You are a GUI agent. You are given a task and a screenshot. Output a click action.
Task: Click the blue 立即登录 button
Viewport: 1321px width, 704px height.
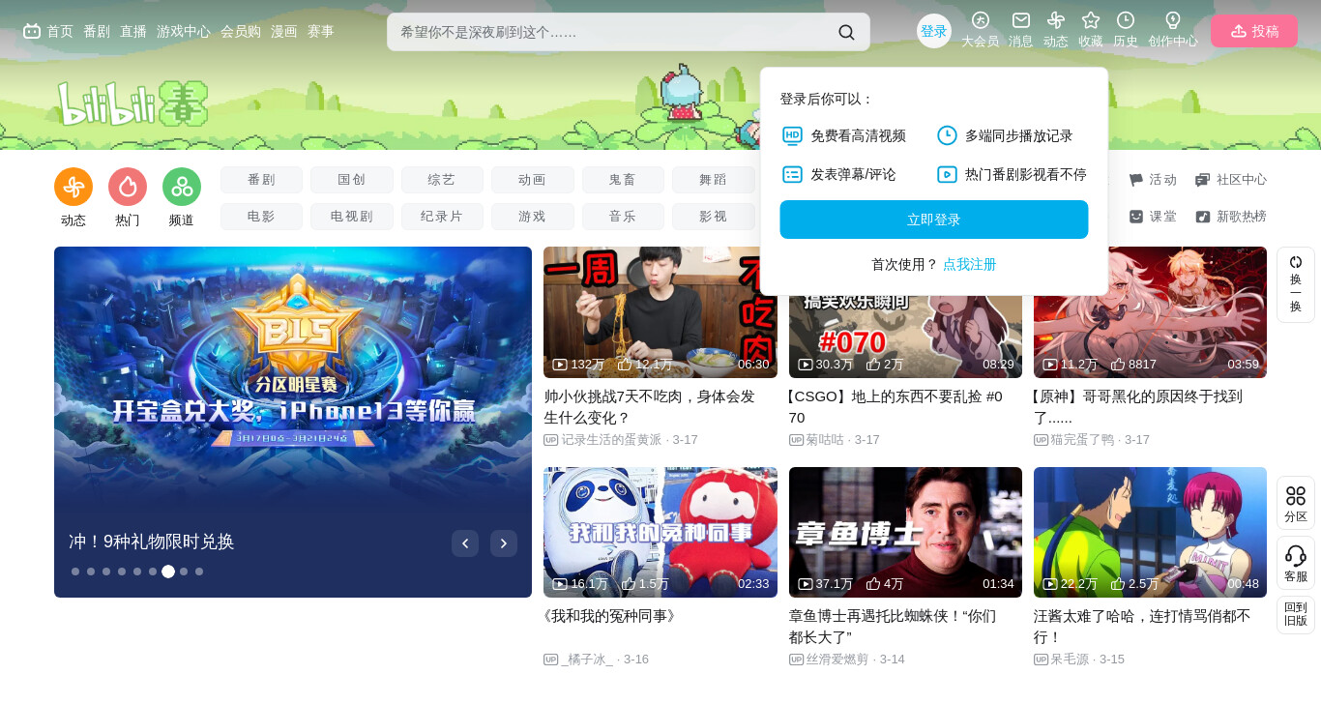pos(934,220)
